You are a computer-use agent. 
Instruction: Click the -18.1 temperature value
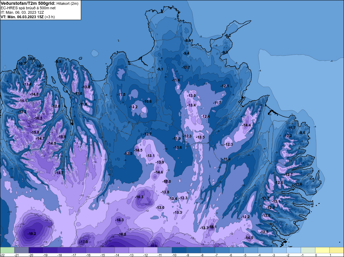pos(212,227)
